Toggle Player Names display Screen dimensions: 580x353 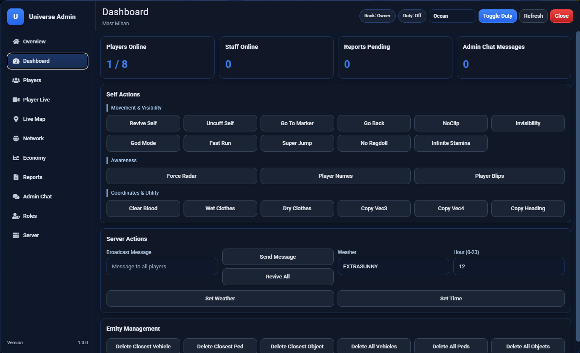335,176
